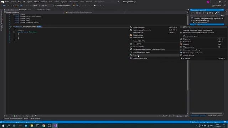The image size is (228, 128).
Task: Select Существующий элемент menu entry
Action: (x=154, y=30)
